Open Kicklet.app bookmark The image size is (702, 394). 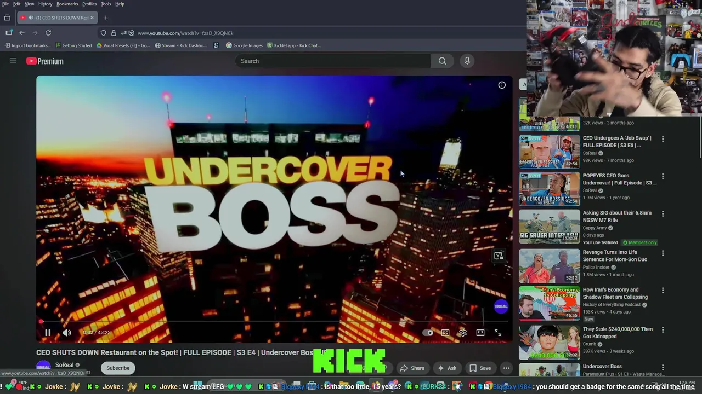(x=294, y=45)
